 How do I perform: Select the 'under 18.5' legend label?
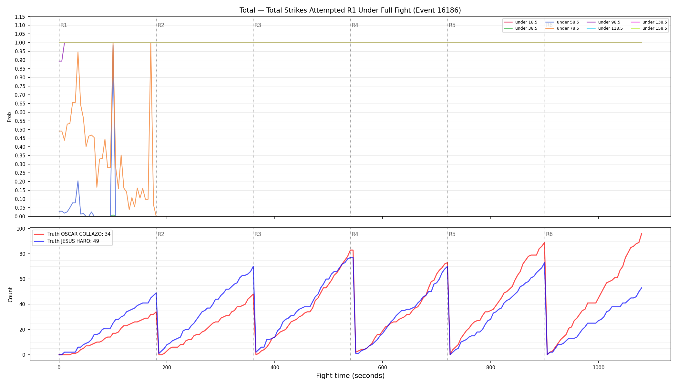tap(526, 22)
